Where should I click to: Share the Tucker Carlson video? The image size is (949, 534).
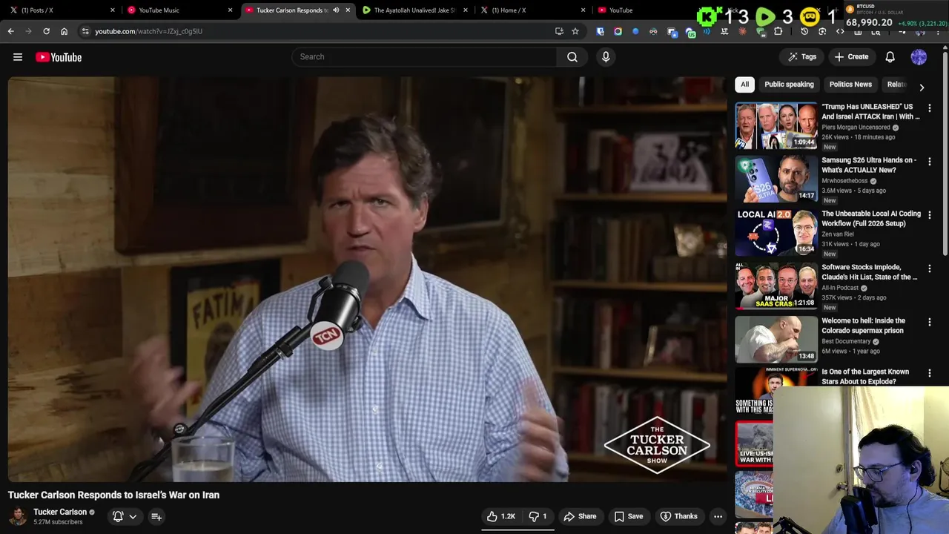[x=579, y=516]
